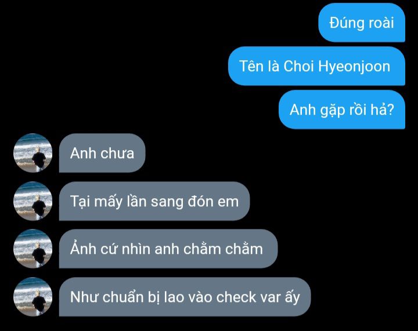Tap the word "Như" starting the last message
The width and height of the screenshot is (418, 331).
point(85,297)
